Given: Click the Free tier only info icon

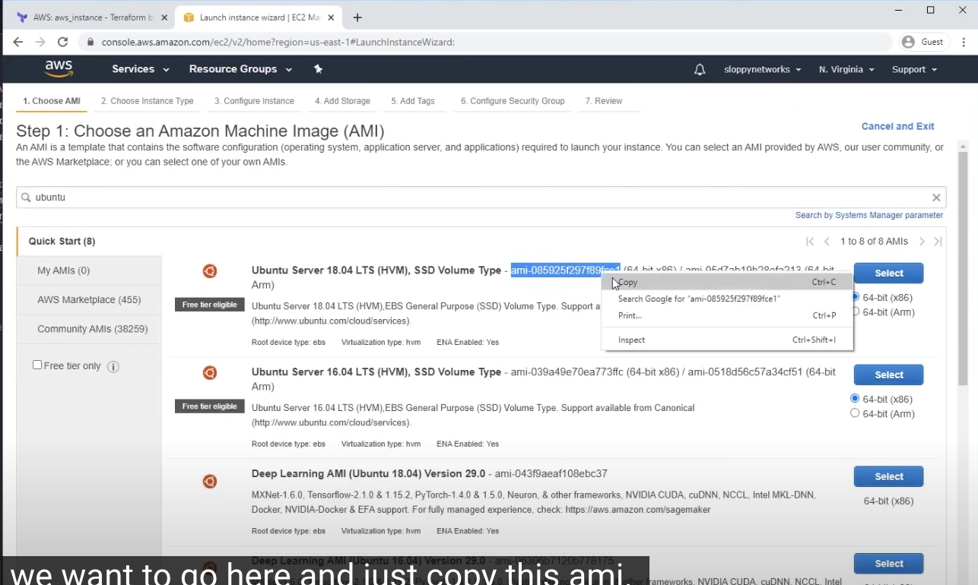Looking at the screenshot, I should (113, 366).
